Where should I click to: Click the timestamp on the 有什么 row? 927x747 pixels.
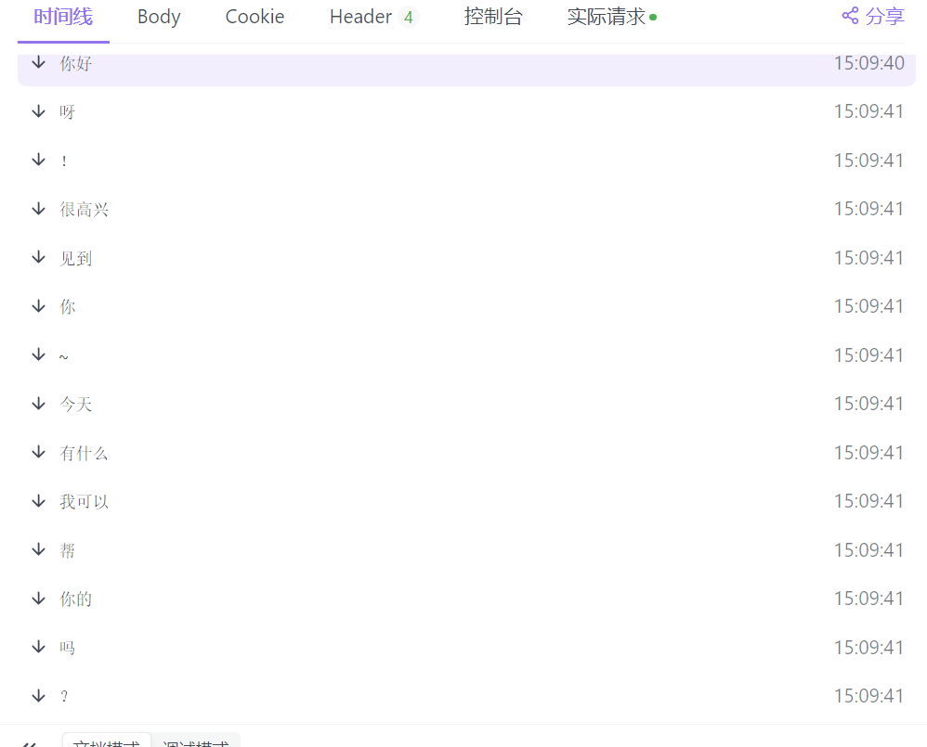click(x=869, y=452)
